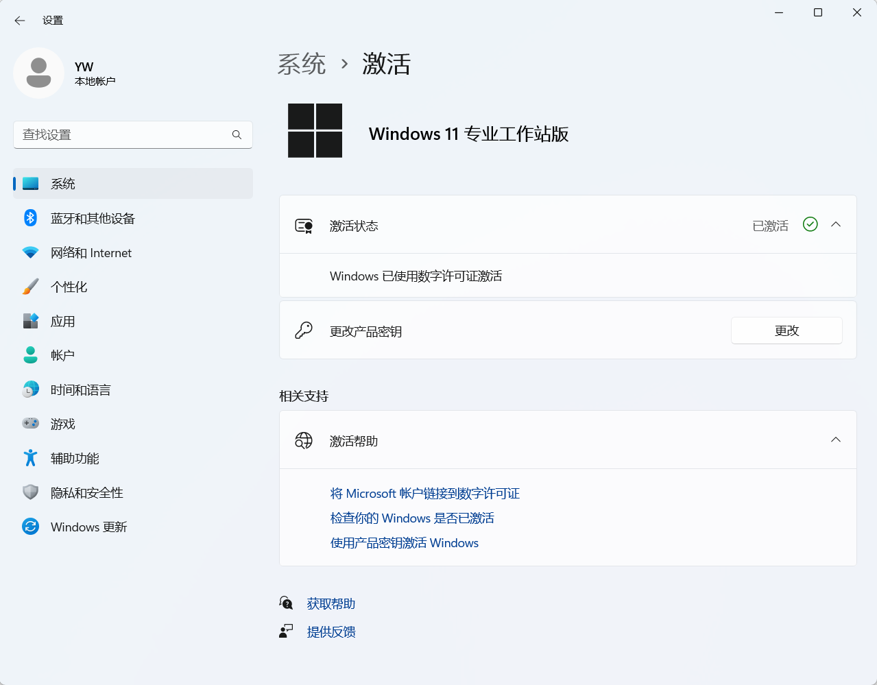Click the search magnifier icon

click(x=237, y=135)
